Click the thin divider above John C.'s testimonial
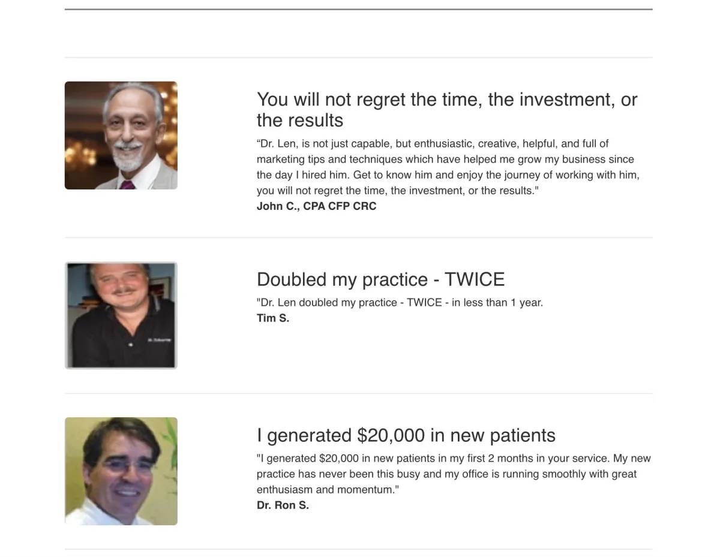Screen dimensions: 720x557 point(358,58)
